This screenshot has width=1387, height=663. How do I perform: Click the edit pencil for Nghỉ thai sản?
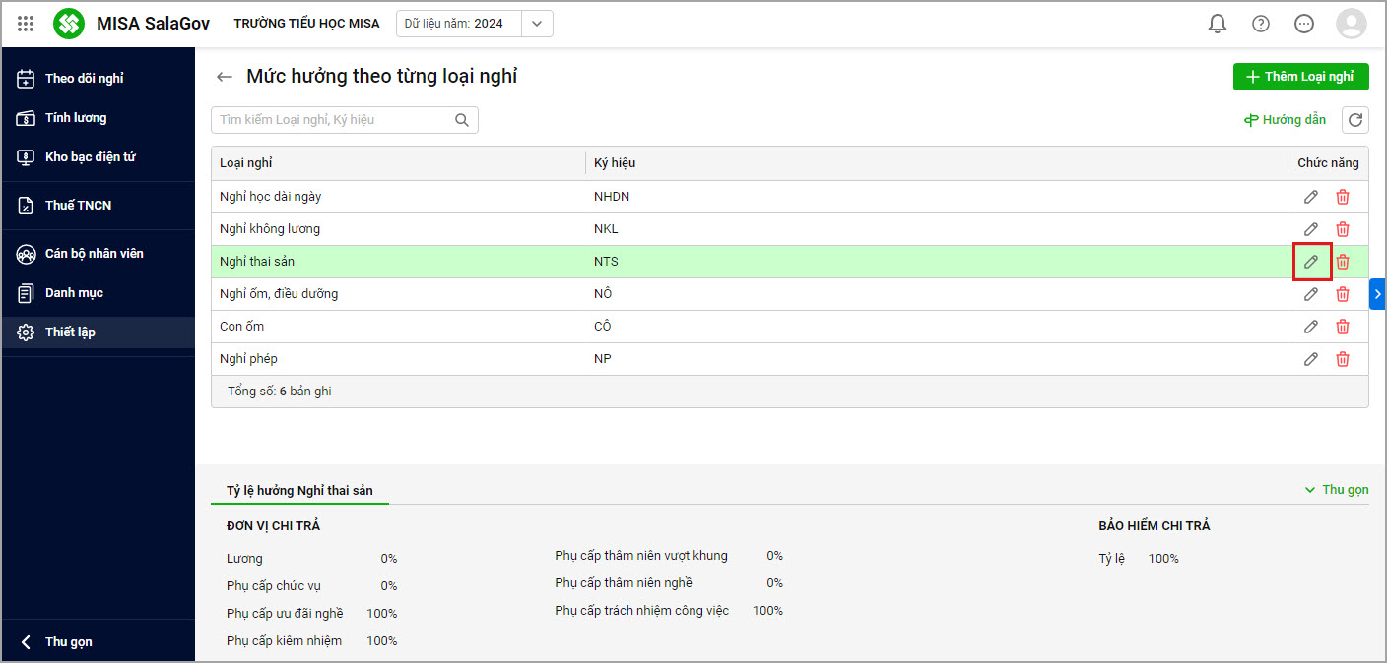[x=1311, y=262]
